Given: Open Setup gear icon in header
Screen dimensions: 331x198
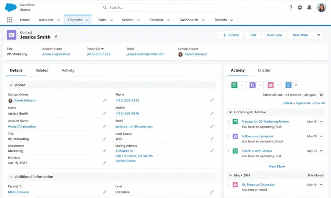Looking at the screenshot, I should coord(300,8).
